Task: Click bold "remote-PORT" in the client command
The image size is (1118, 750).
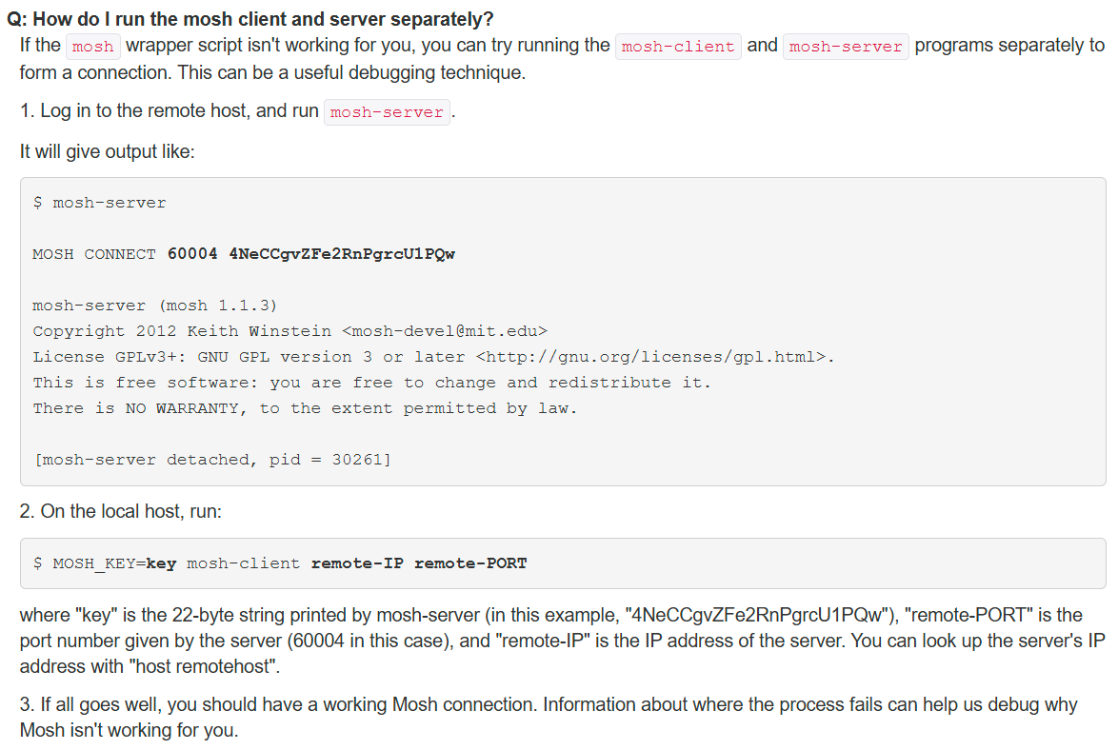Action: coord(470,563)
